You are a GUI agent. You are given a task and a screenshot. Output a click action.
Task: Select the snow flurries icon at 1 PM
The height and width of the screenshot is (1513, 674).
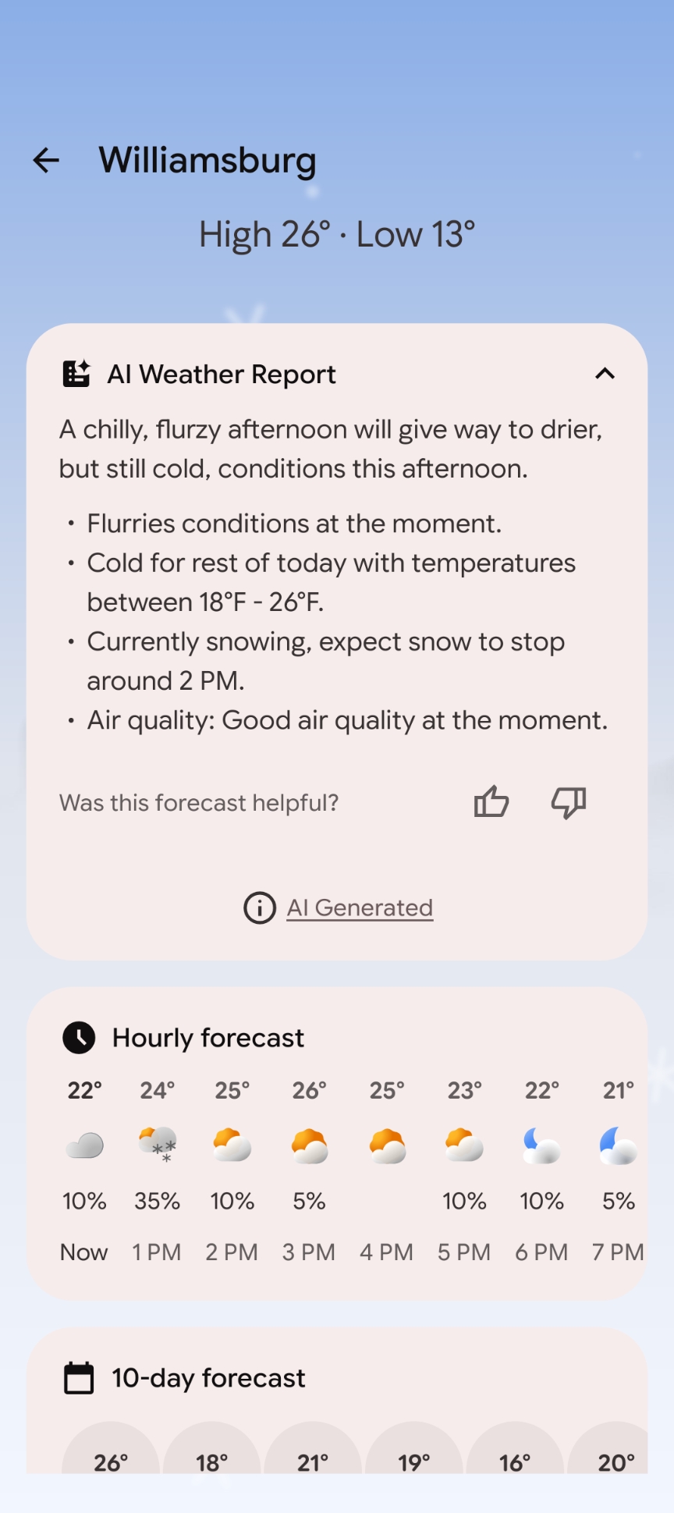[158, 1145]
